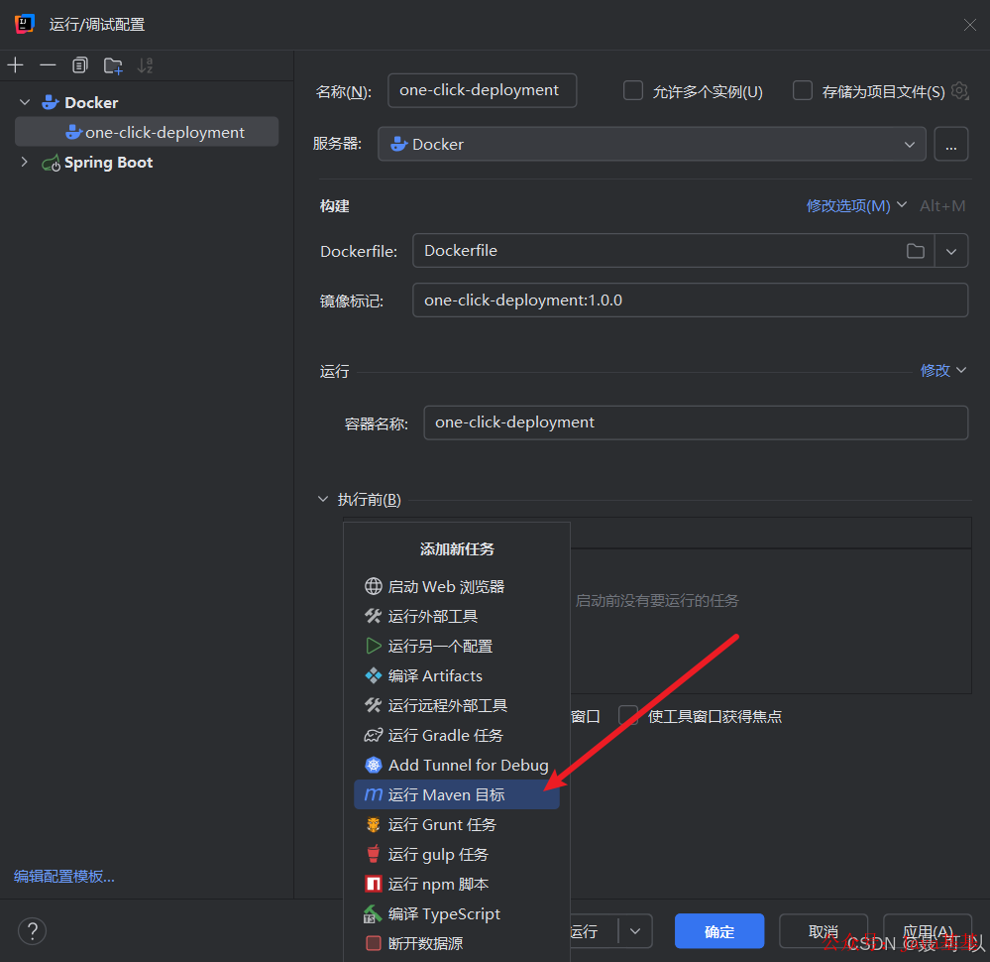The width and height of the screenshot is (990, 962).
Task: Click the 名称 input field
Action: click(482, 90)
